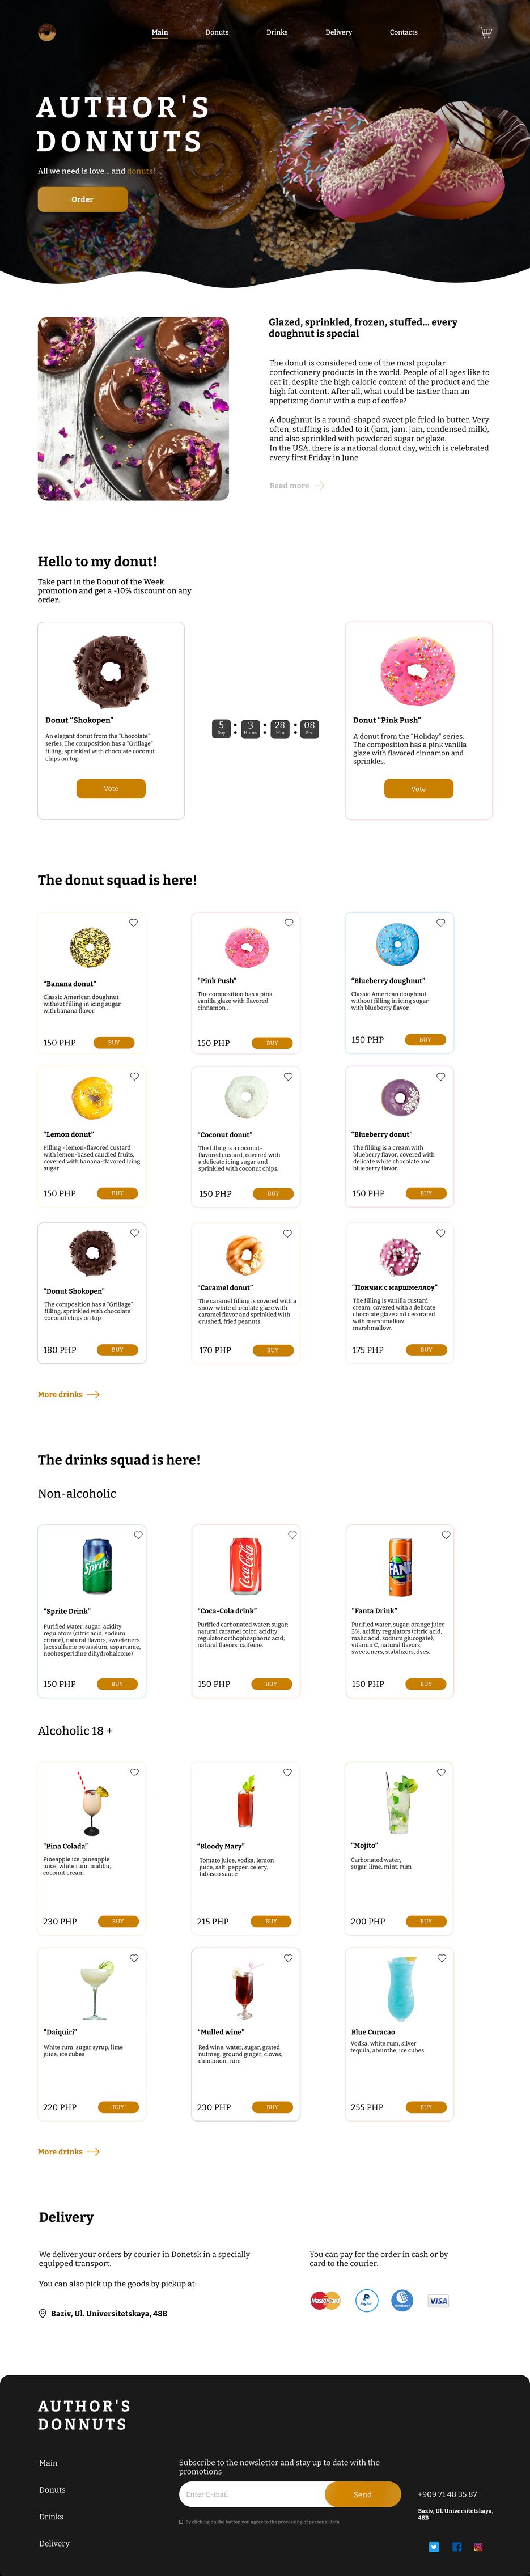Viewport: 530px width, 2576px height.
Task: Open the Donuts menu item in header
Action: [x=217, y=32]
